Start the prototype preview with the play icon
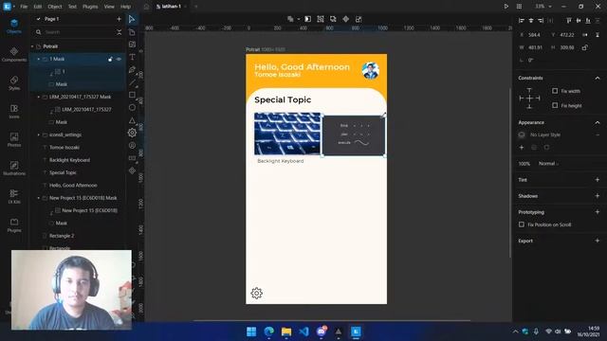Image resolution: width=607 pixels, height=341 pixels. pos(506,7)
